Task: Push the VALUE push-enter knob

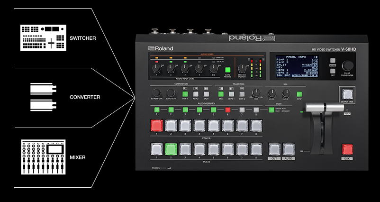Action: tap(348, 66)
